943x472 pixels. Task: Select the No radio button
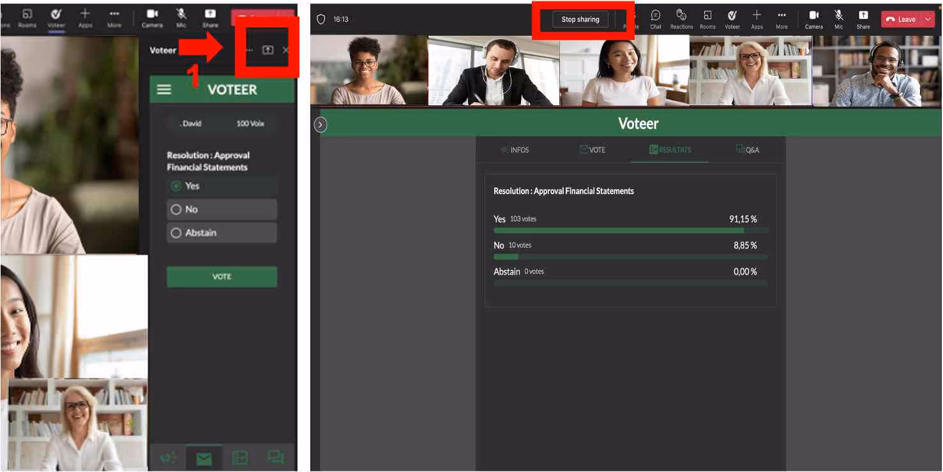pos(176,209)
